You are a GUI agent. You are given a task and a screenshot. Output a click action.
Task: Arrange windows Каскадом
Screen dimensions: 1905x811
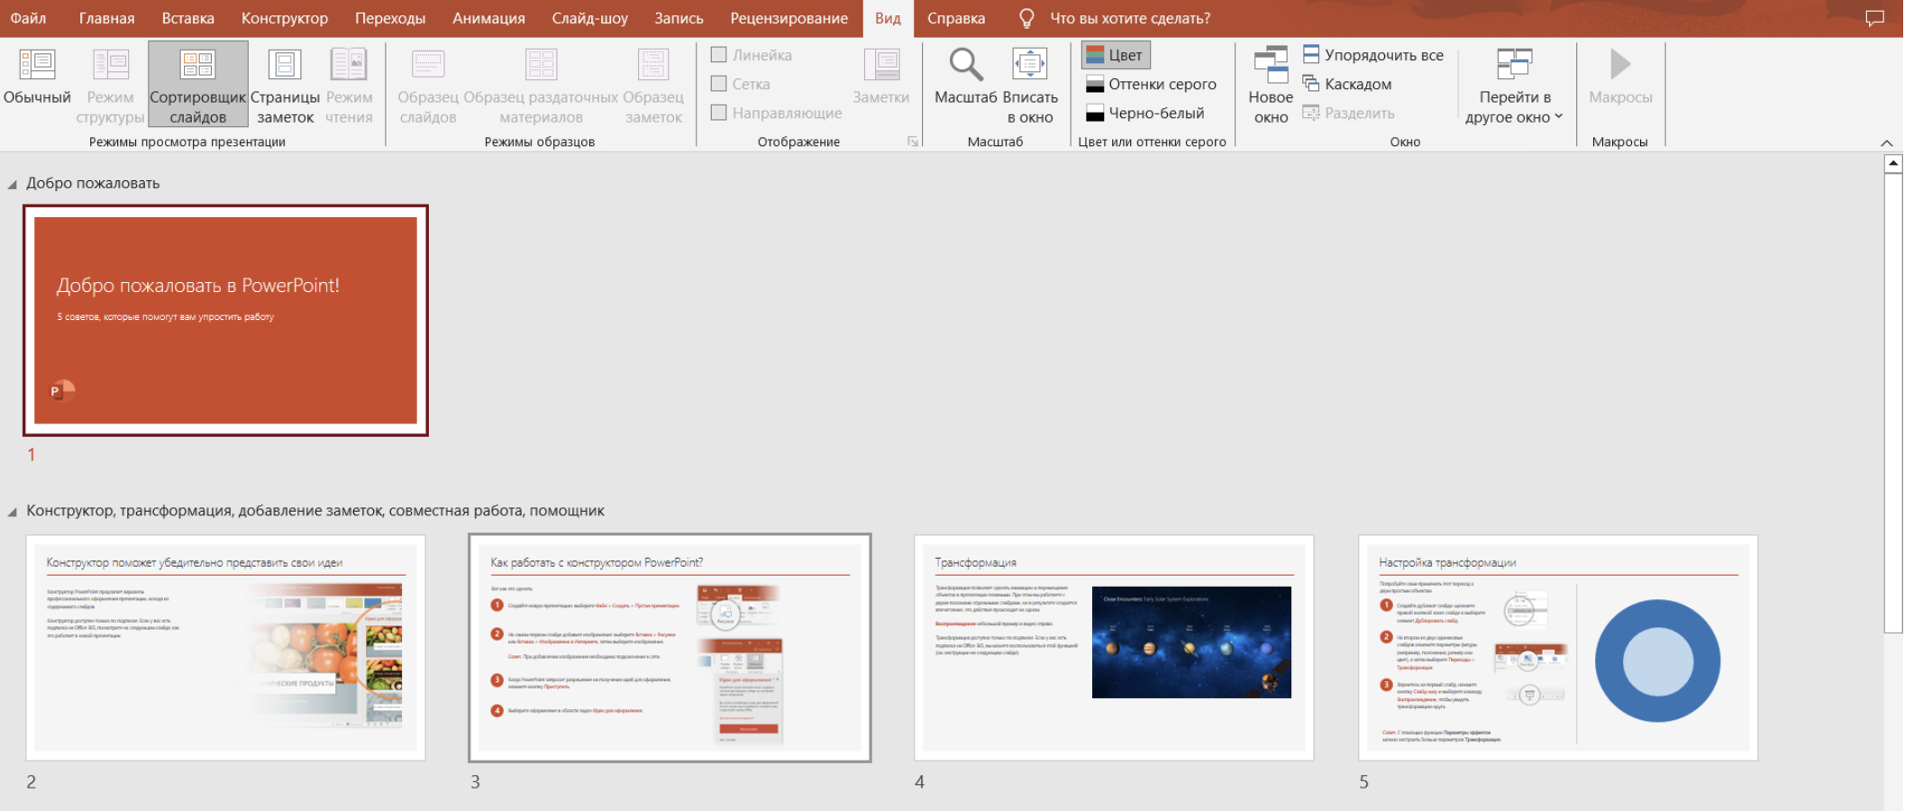pyautogui.click(x=1347, y=84)
